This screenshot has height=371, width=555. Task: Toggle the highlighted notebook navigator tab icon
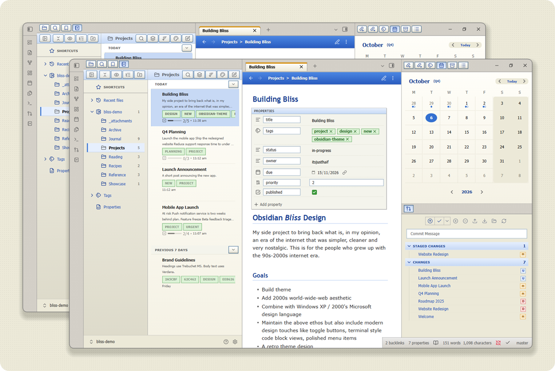(123, 64)
